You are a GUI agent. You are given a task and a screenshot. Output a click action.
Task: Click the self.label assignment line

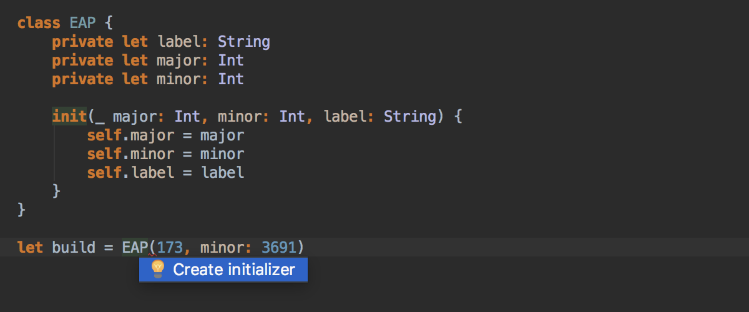pos(165,172)
